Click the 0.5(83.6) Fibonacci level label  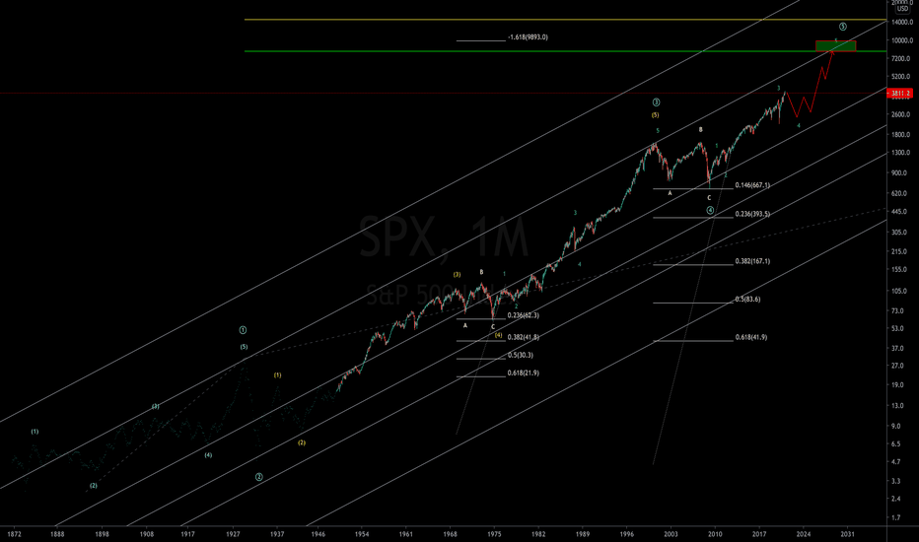point(747,300)
